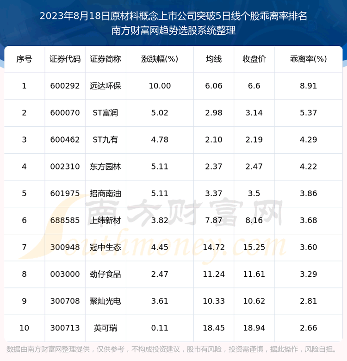Select the 乖离率(%) column header
This screenshot has width=347, height=361.
tap(308, 59)
